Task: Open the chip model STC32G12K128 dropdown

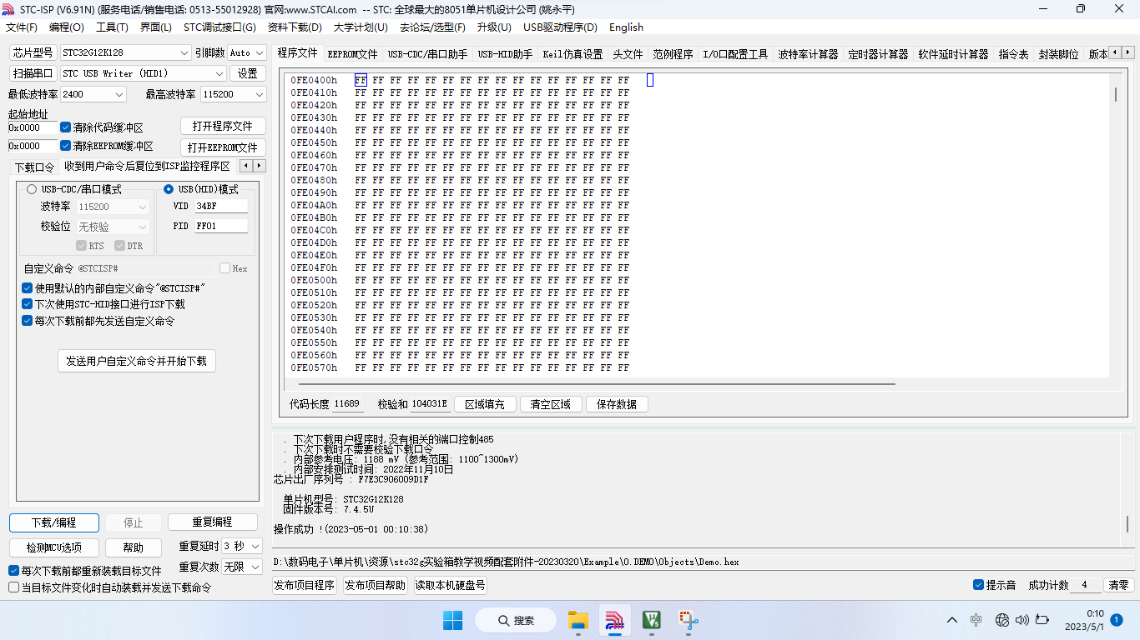Action: point(125,52)
